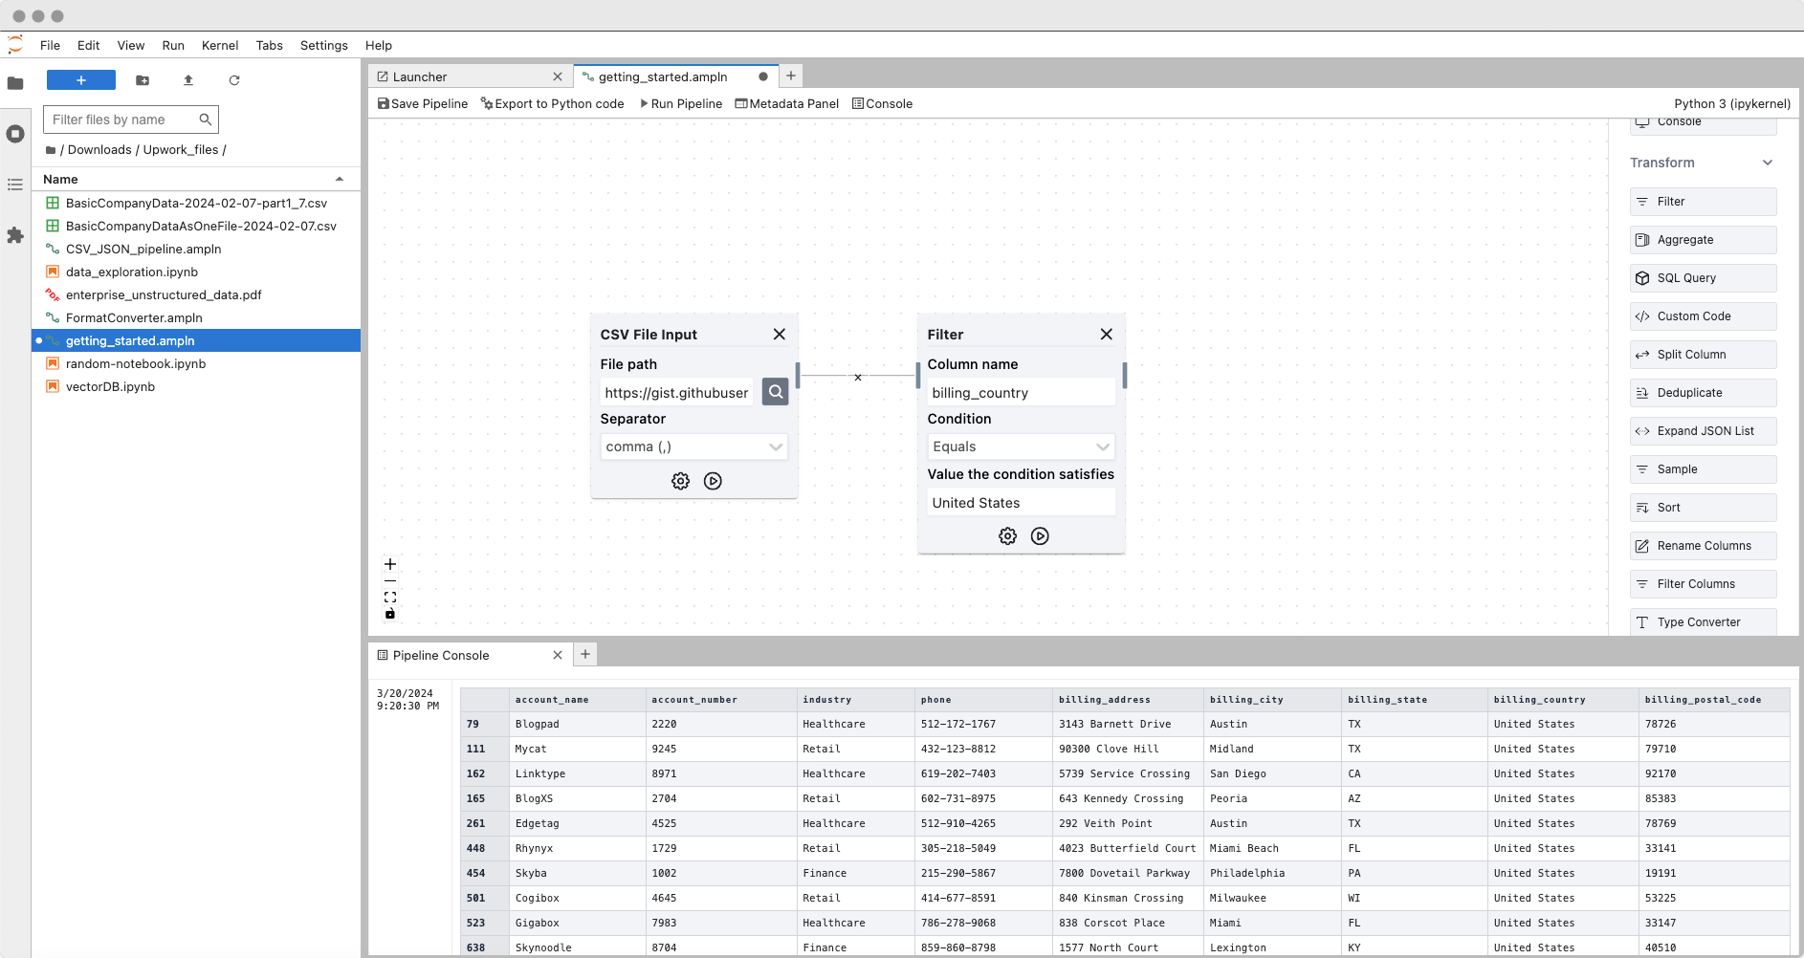Delete the edge between the two nodes
Viewport: 1804px width, 958px height.
[858, 378]
